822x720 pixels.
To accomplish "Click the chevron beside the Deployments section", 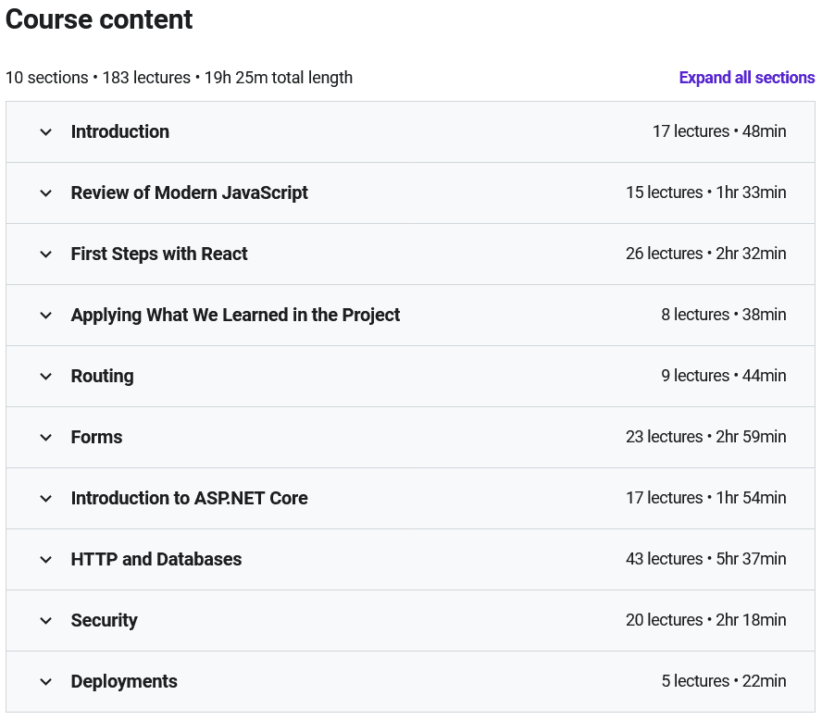I will [46, 682].
